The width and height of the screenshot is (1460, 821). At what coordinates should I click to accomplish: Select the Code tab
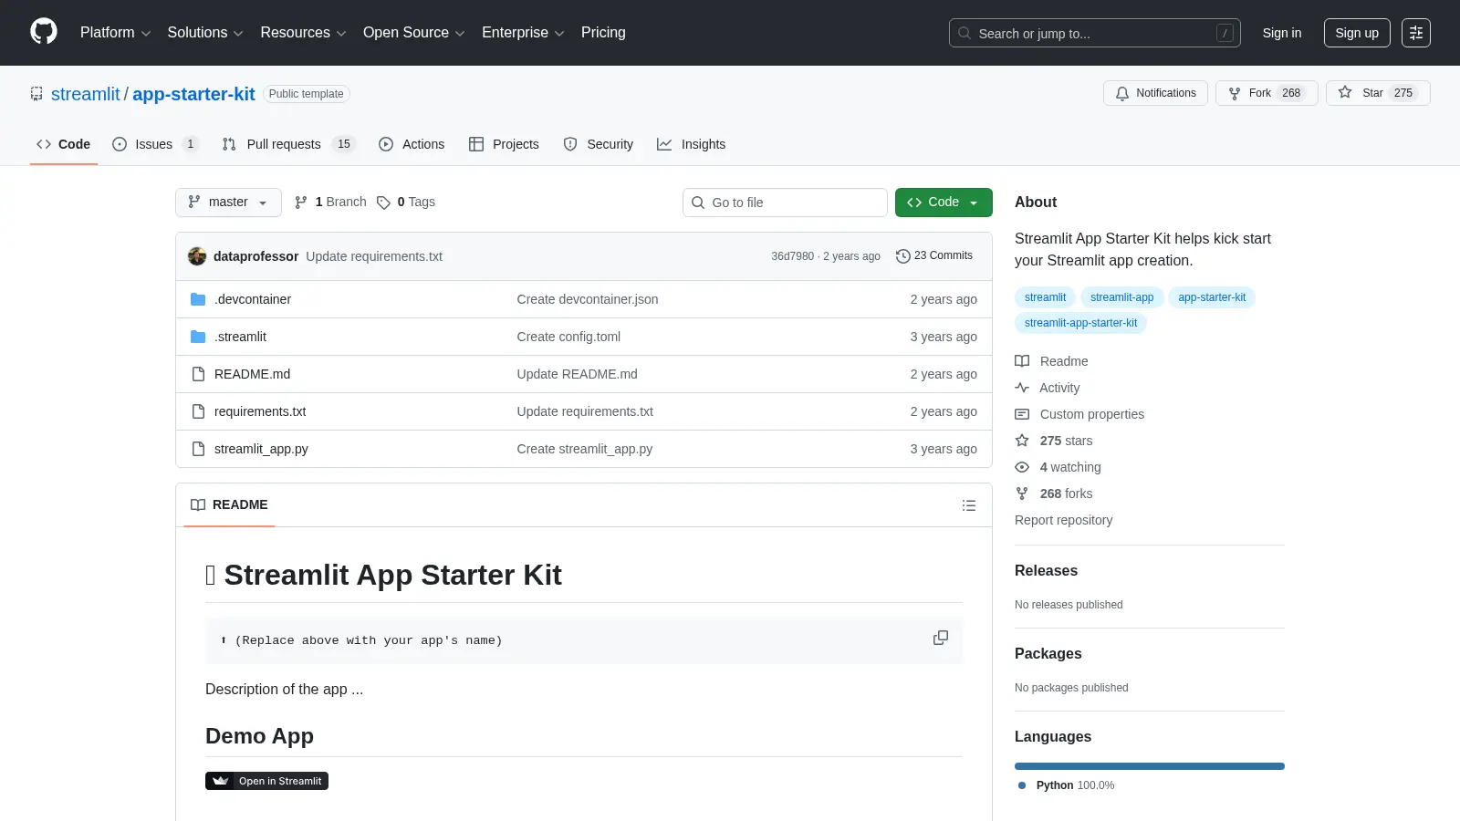[x=64, y=144]
